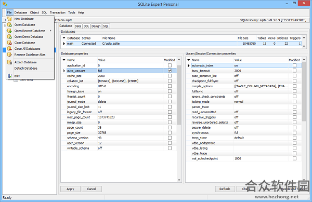Open the Tools menu

[x=72, y=12]
